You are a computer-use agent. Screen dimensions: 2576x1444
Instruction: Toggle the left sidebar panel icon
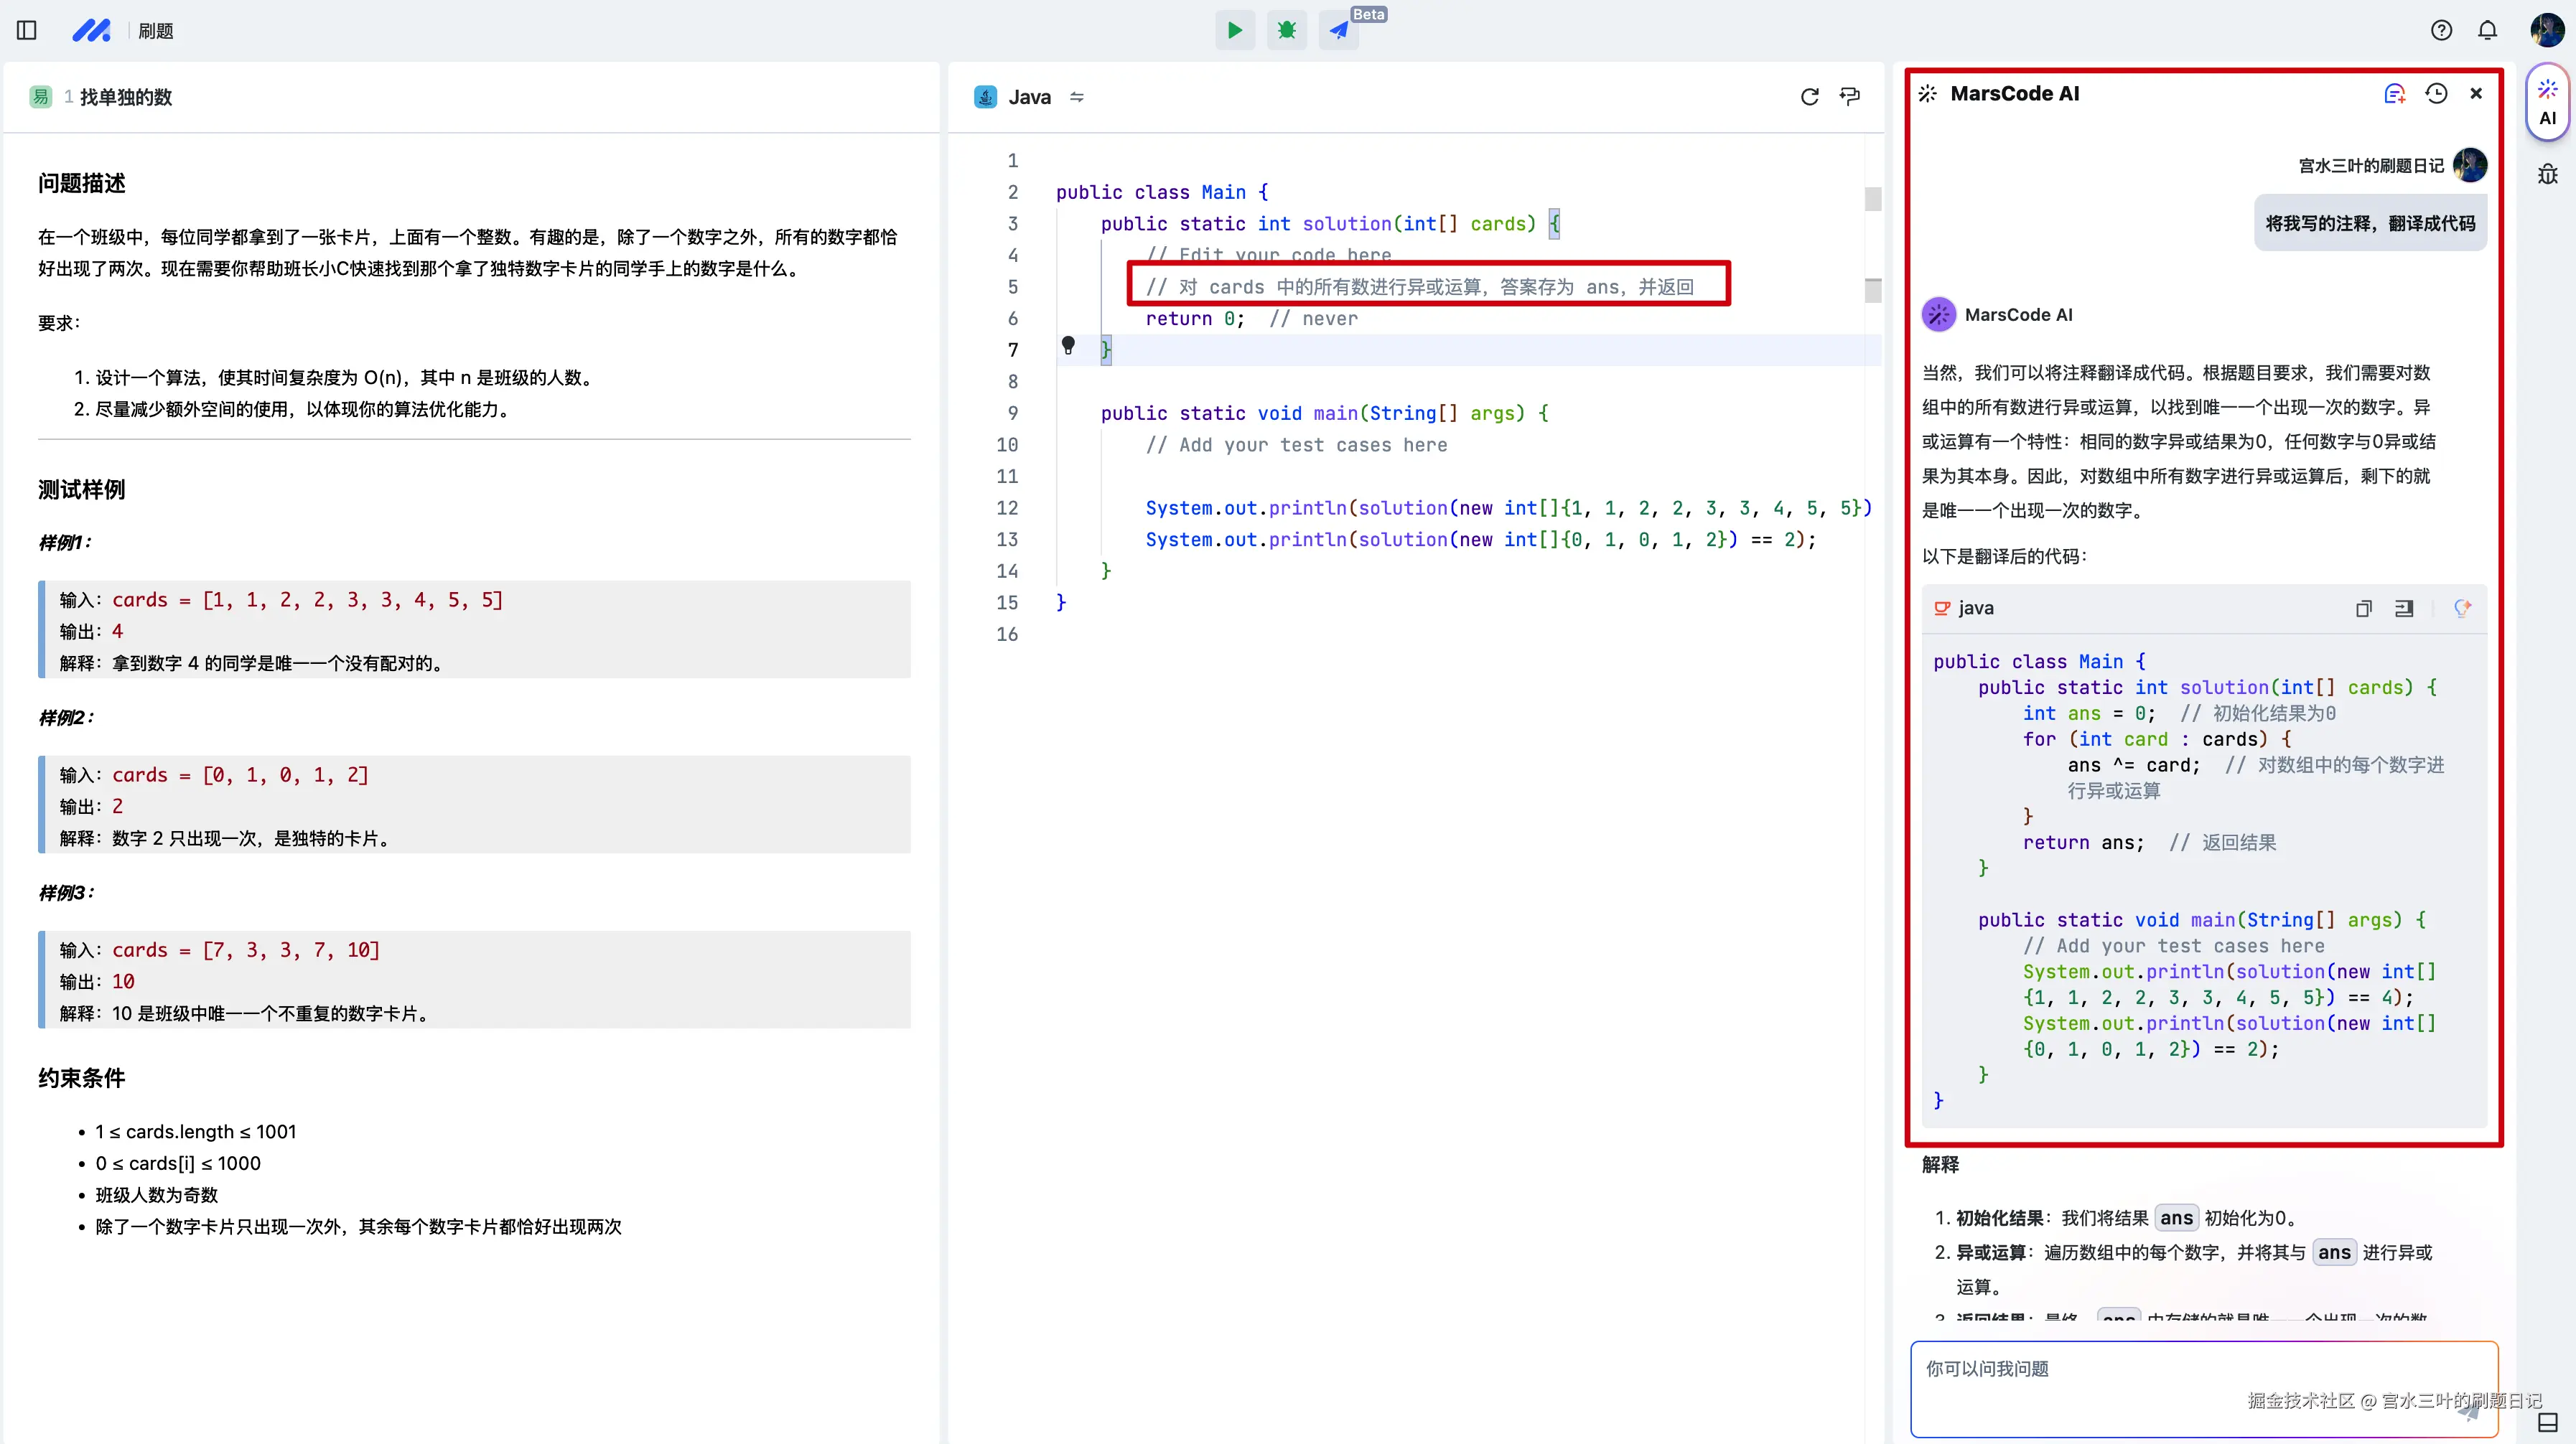coord(27,30)
